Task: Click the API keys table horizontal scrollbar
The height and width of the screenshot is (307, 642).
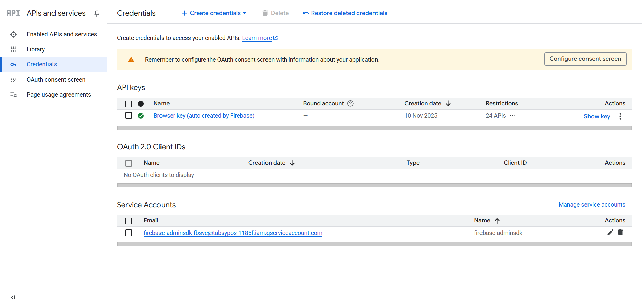Action: pyautogui.click(x=374, y=128)
